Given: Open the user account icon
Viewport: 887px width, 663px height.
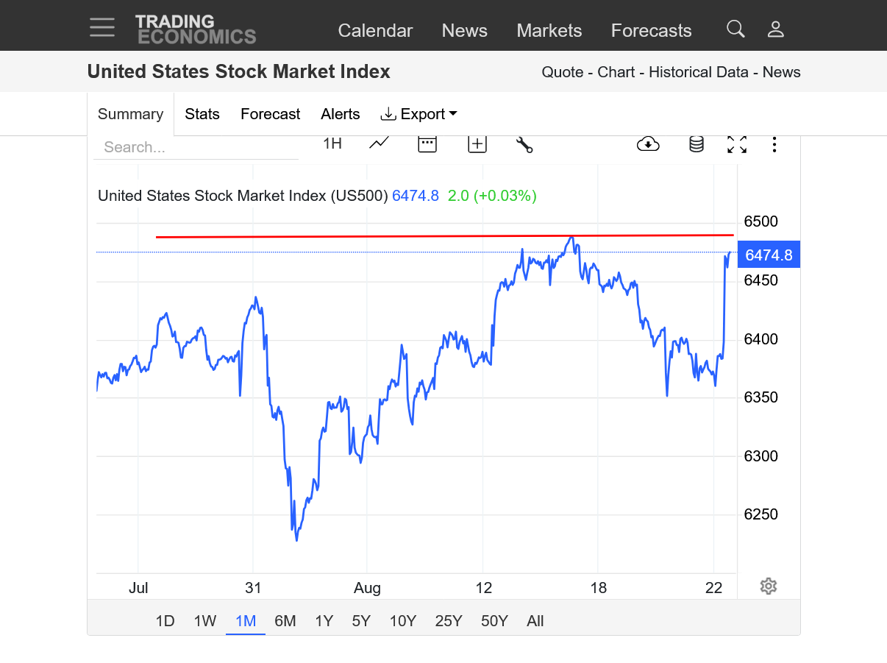Looking at the screenshot, I should coord(775,29).
